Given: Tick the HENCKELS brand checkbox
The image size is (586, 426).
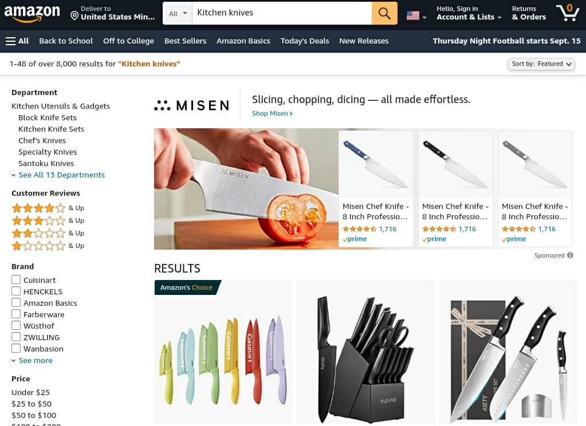Looking at the screenshot, I should click(x=16, y=291).
